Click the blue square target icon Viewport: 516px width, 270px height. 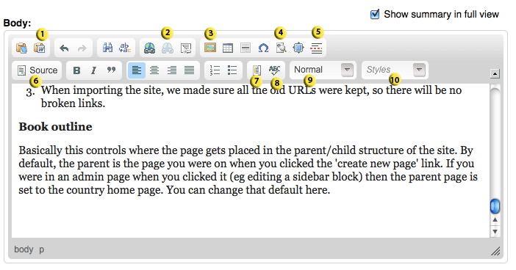[x=298, y=48]
